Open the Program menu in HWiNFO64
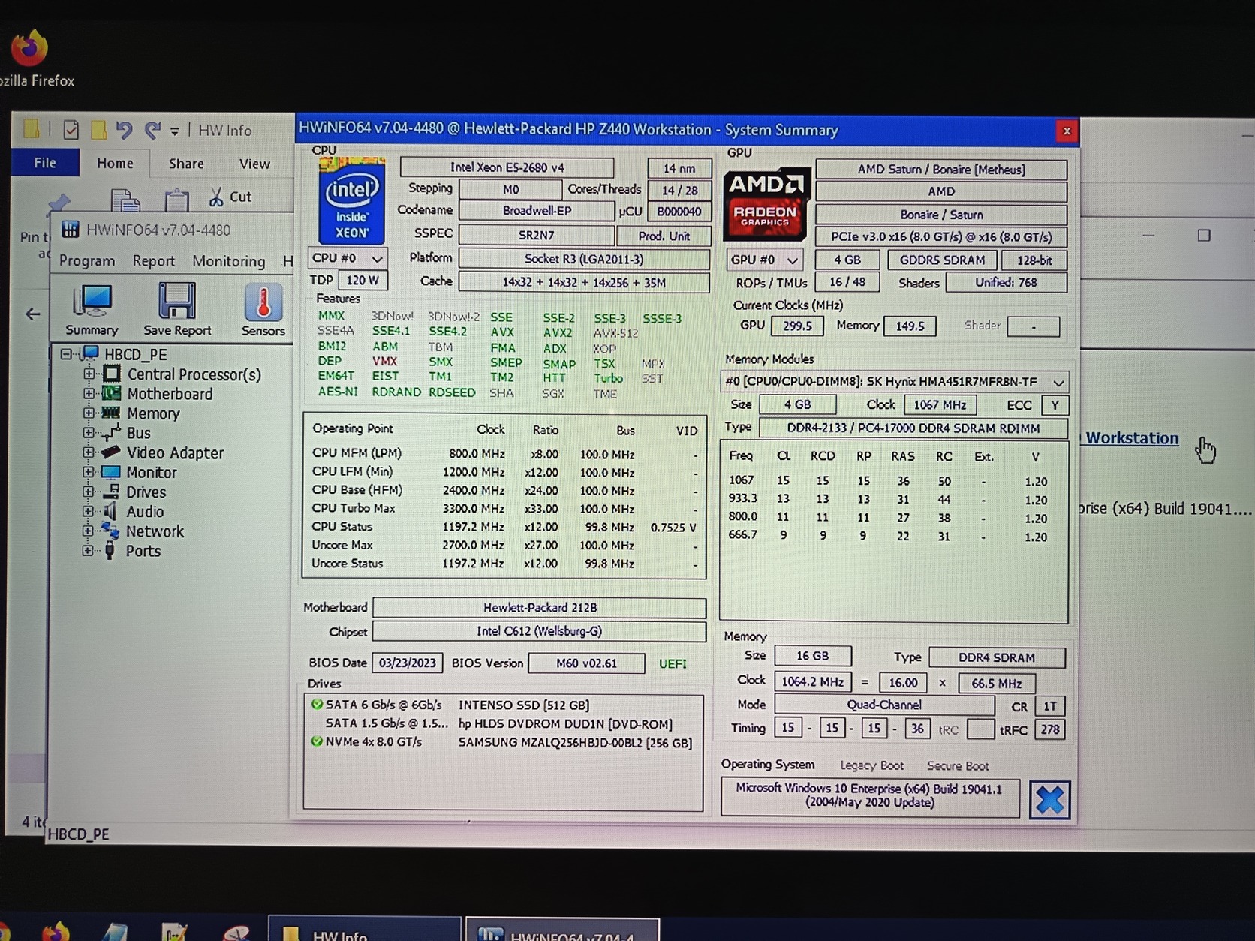The image size is (1255, 941). [x=87, y=261]
